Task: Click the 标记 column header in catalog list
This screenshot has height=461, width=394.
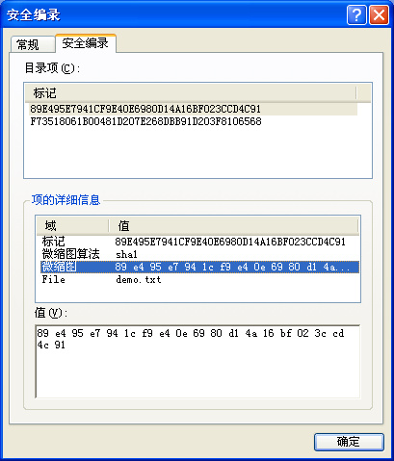Action: (191, 93)
